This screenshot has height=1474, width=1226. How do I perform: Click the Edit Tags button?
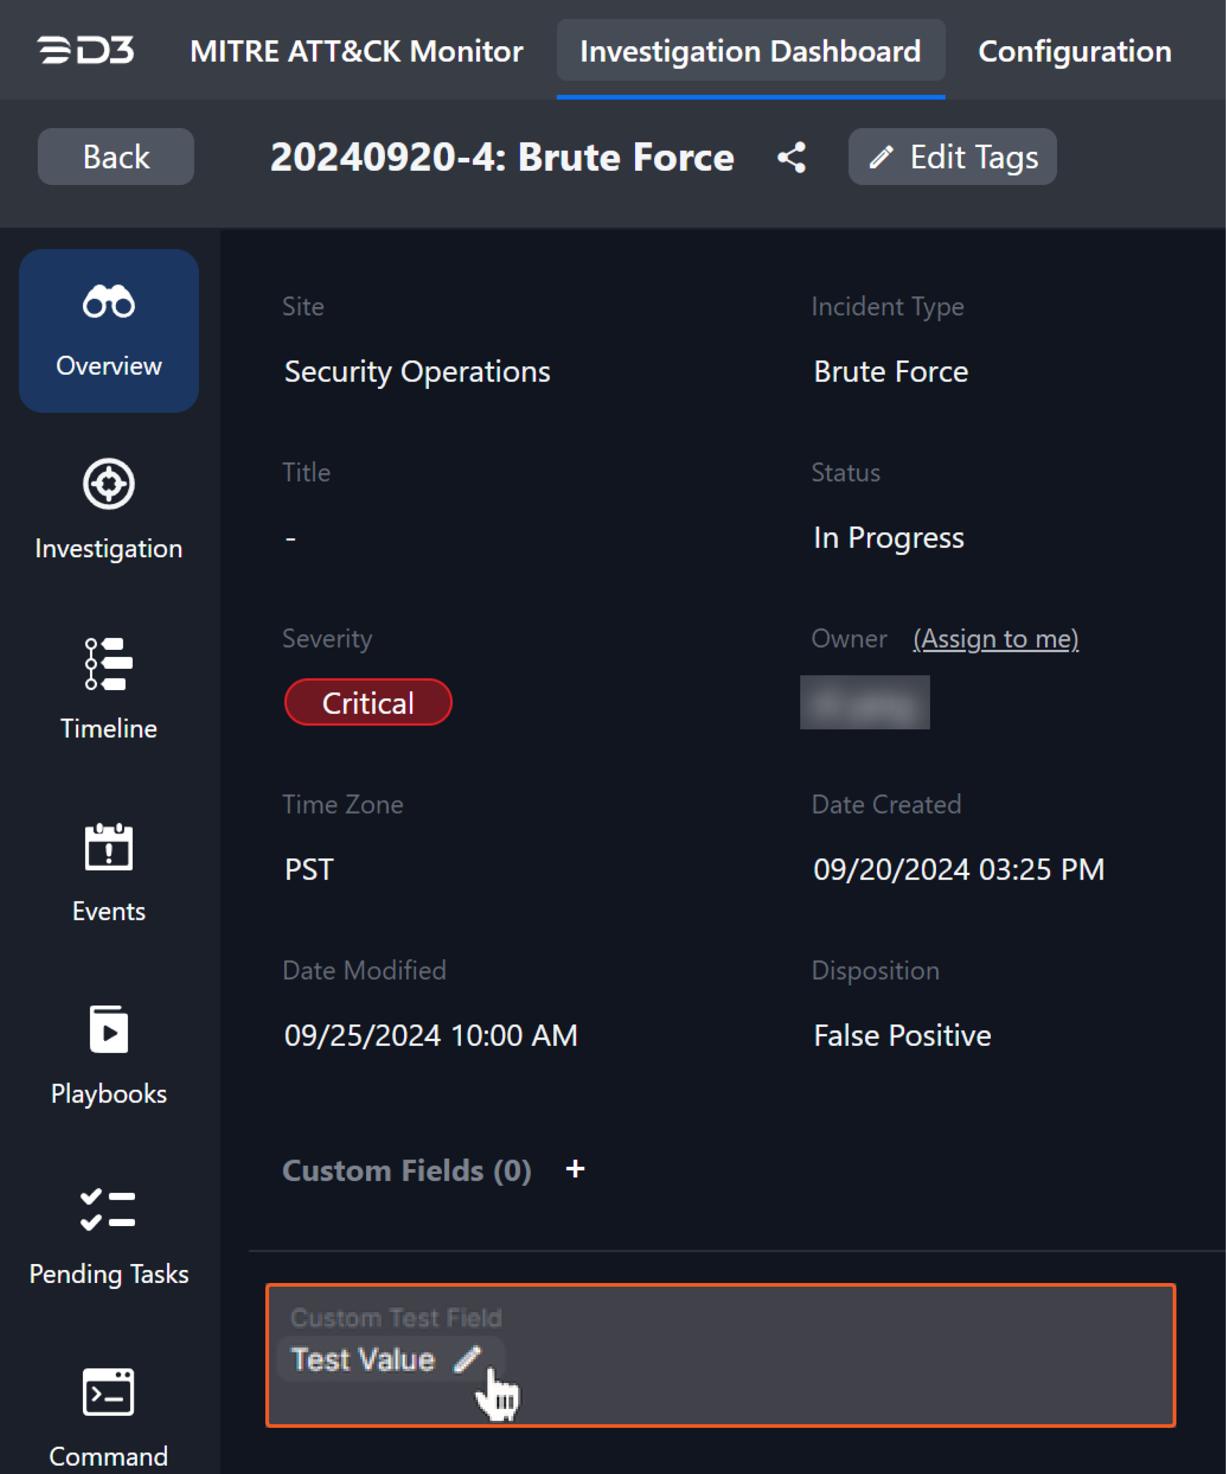tap(952, 157)
